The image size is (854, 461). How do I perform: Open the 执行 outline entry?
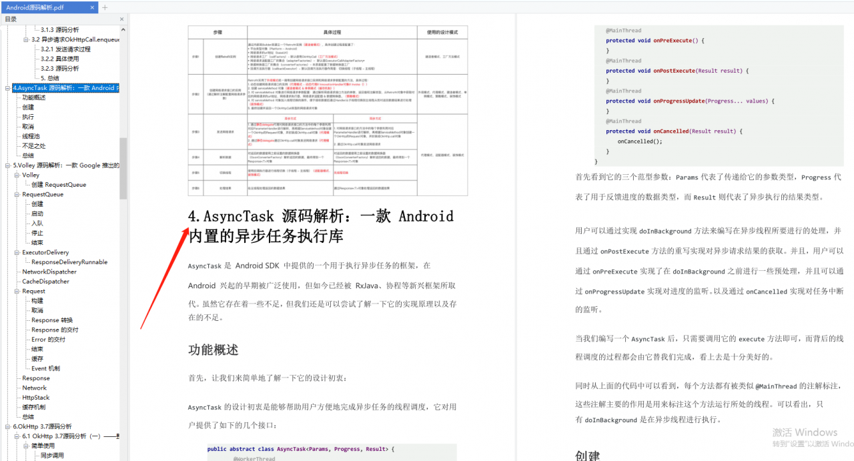click(28, 117)
